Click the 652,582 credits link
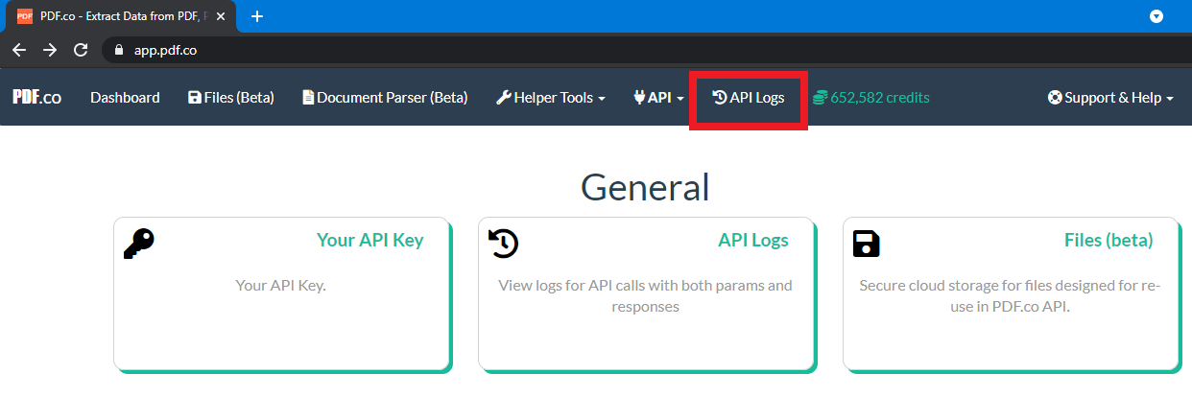This screenshot has width=1192, height=397. click(871, 98)
